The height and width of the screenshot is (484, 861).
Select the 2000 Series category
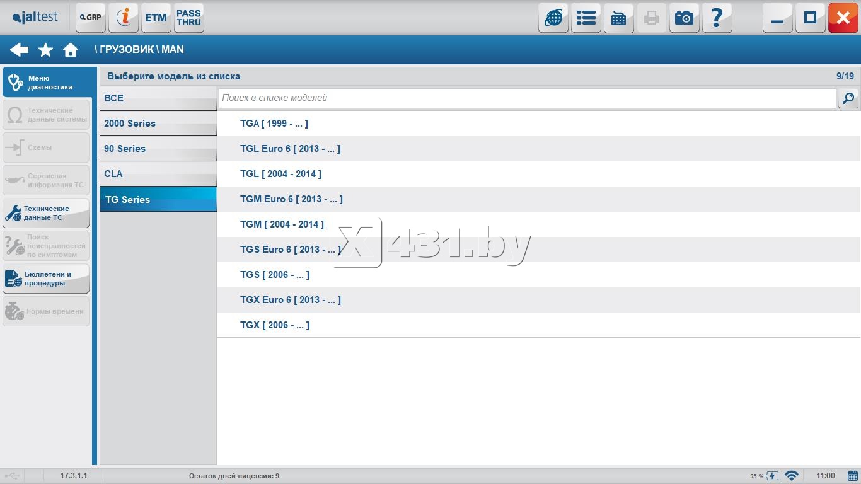[158, 124]
